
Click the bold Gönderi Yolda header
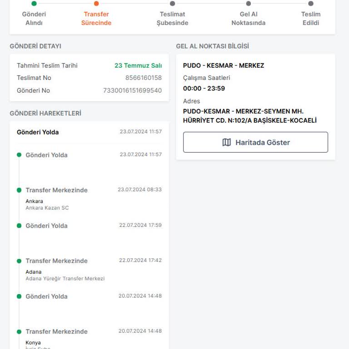[x=38, y=132]
